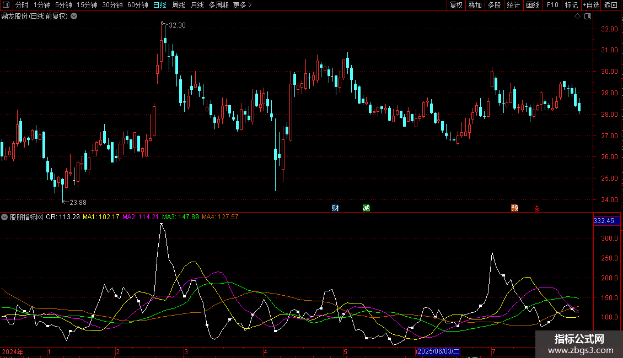Open dropdown next to 鼎龙股份 chart title

(x=74, y=17)
